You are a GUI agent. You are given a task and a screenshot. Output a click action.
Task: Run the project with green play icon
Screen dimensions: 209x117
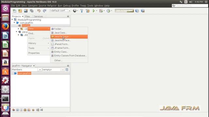coord(94,11)
